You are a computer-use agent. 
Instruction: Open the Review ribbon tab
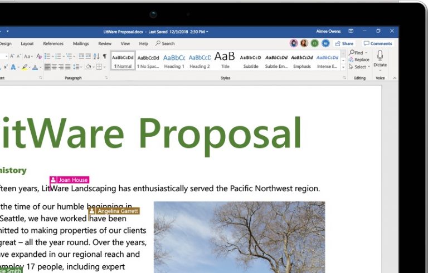[x=105, y=43]
